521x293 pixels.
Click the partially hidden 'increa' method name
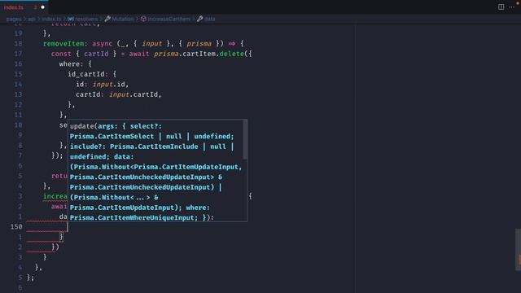click(x=55, y=196)
